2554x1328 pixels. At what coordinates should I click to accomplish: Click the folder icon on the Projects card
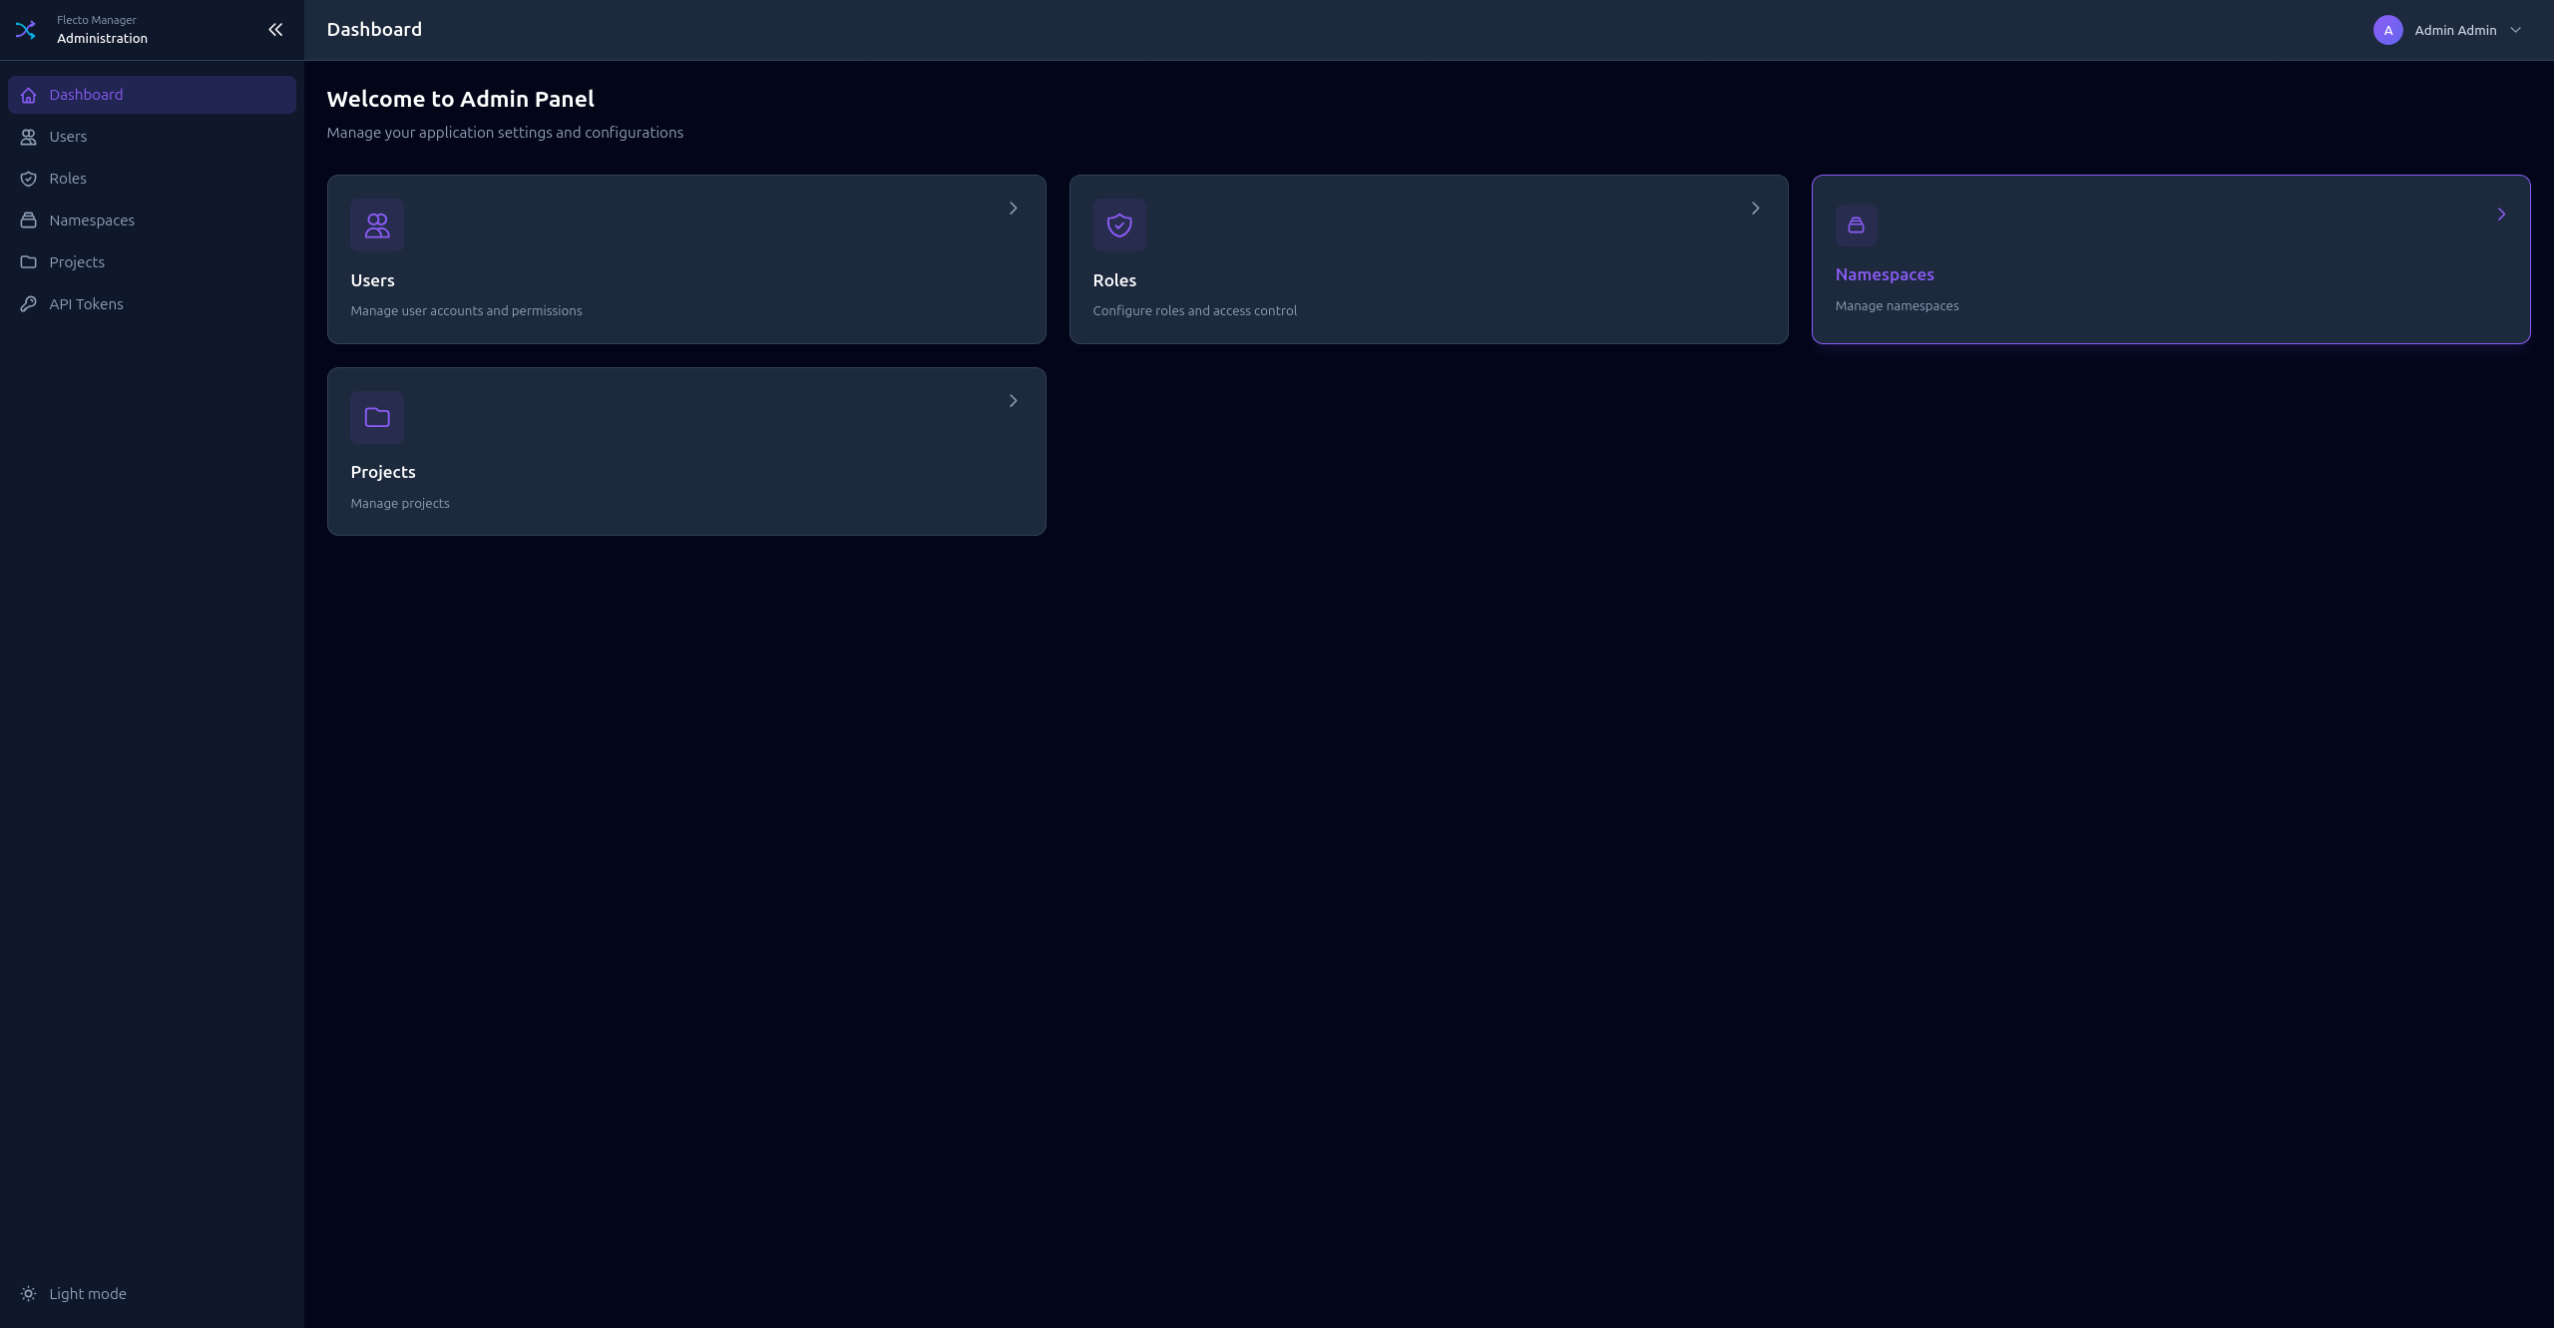[x=376, y=417]
